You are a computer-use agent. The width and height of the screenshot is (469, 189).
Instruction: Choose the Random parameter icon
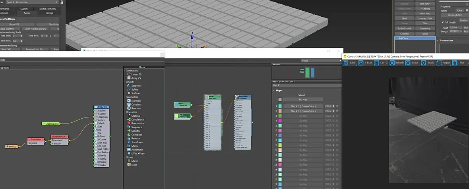click(129, 108)
